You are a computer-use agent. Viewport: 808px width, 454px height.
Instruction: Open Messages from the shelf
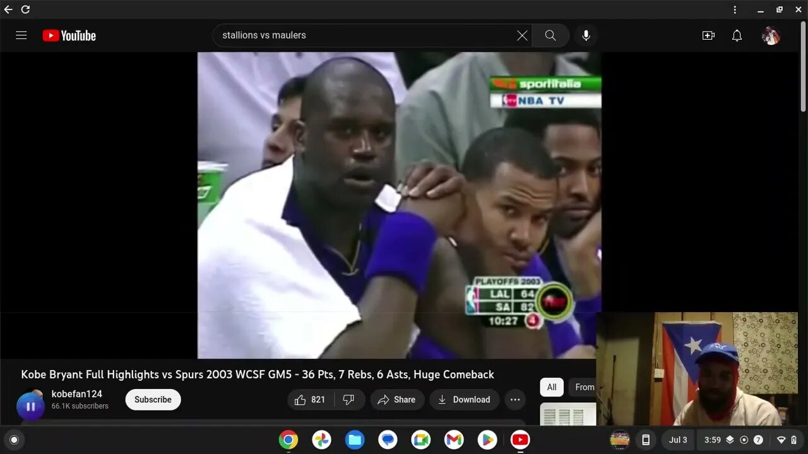[x=388, y=439]
